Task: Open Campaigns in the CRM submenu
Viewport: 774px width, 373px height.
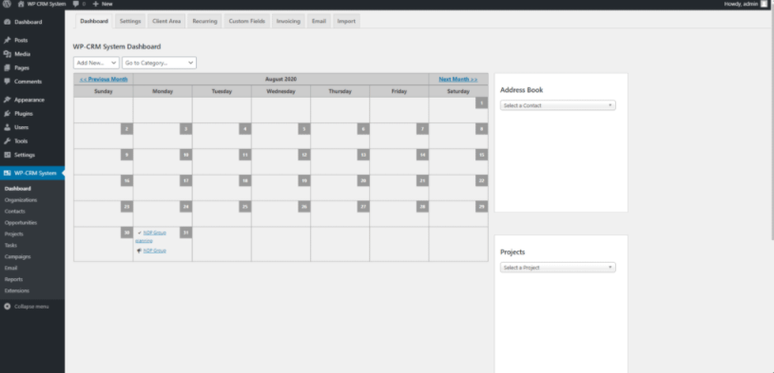Action: pyautogui.click(x=18, y=256)
